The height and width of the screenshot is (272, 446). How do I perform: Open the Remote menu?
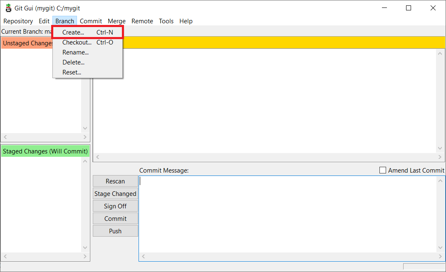[x=142, y=21]
